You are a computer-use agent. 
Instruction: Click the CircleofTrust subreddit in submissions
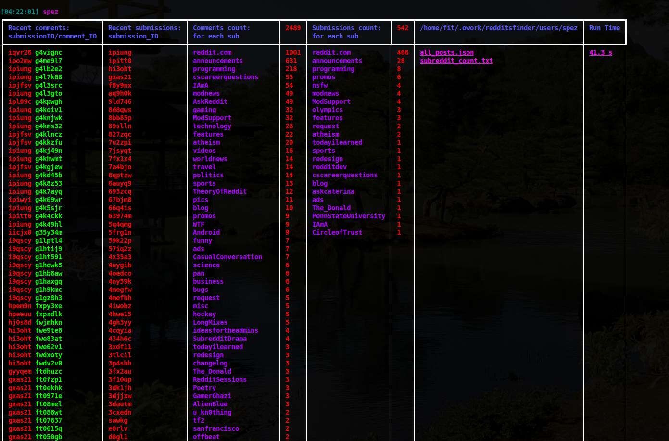point(337,232)
